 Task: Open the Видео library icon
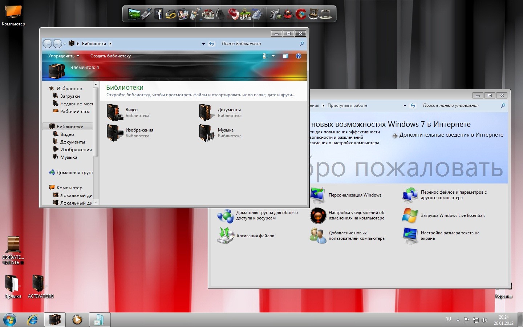point(115,112)
